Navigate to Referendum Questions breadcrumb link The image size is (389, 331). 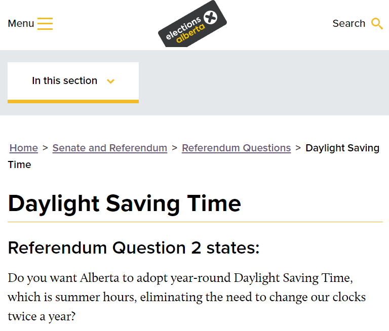(x=236, y=148)
